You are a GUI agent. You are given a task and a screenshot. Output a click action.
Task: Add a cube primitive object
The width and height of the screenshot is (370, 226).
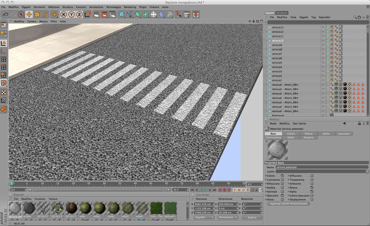coord(122,15)
